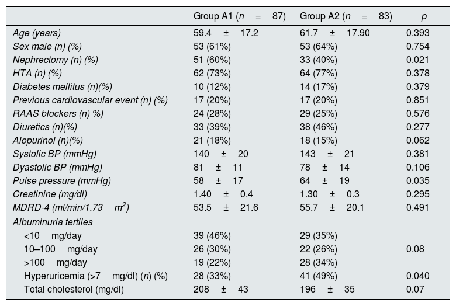This screenshot has height=306, width=456.
Task: Click the p value 0.021
Action: pyautogui.click(x=417, y=60)
